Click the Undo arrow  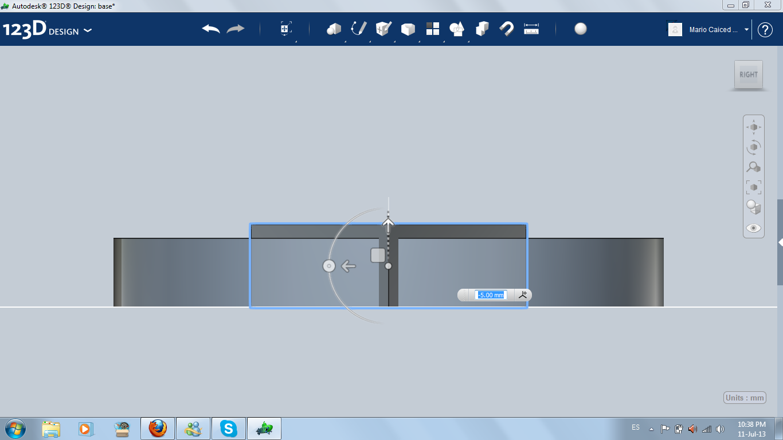211,29
